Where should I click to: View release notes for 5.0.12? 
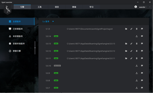click(x=142, y=51)
